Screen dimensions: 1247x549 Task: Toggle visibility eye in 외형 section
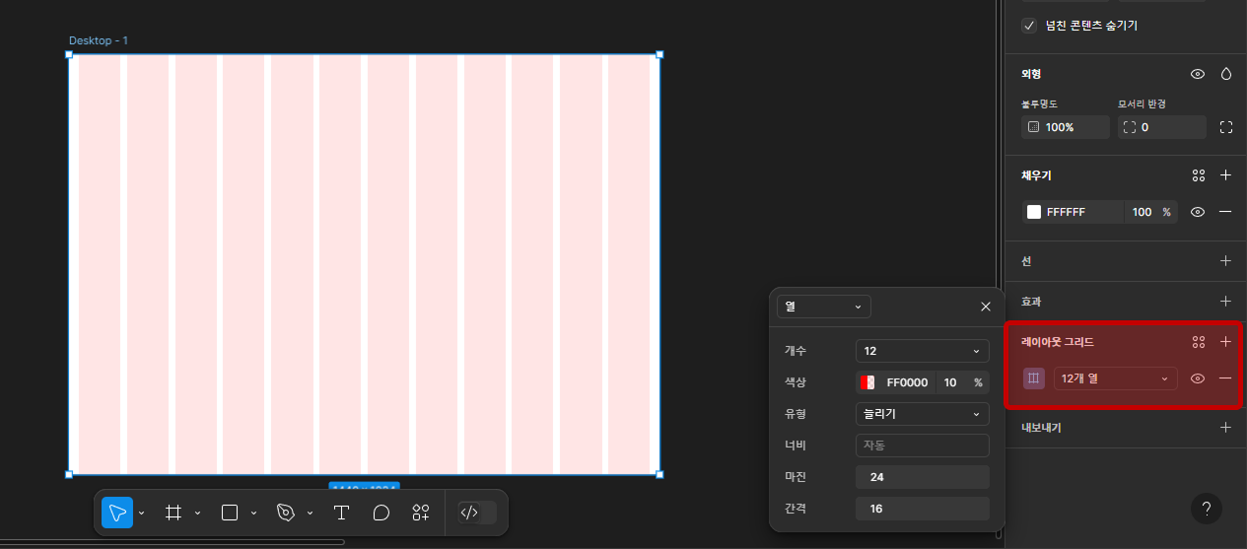pos(1198,74)
